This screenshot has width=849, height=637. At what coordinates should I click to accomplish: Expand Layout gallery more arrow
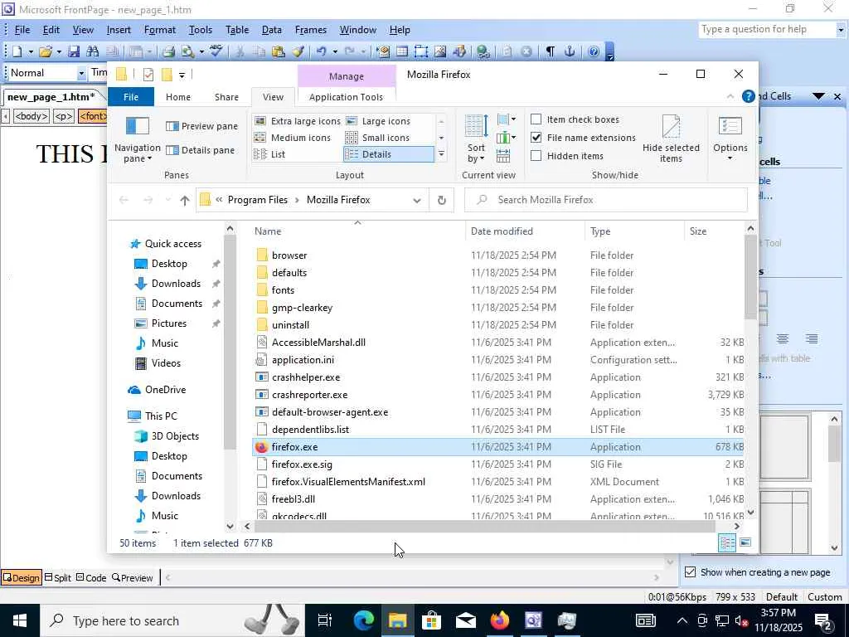(x=441, y=154)
